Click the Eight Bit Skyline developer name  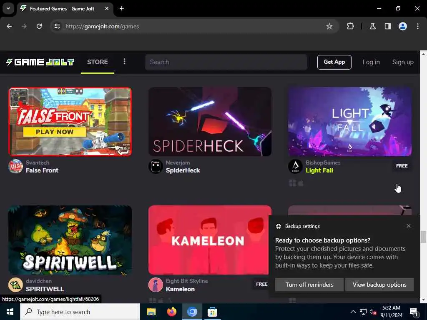[x=187, y=281]
